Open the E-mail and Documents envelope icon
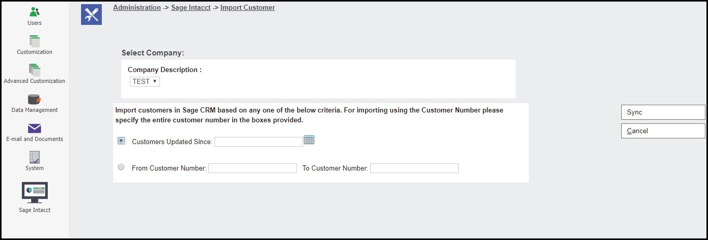This screenshot has height=240, width=708. click(x=34, y=129)
